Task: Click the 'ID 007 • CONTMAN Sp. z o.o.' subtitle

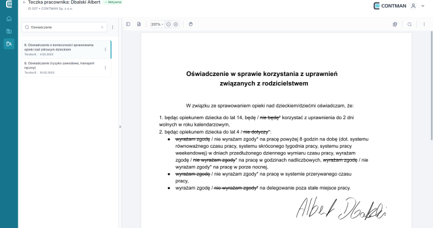Action: (50, 9)
